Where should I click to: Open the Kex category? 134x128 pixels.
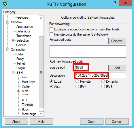(24, 77)
